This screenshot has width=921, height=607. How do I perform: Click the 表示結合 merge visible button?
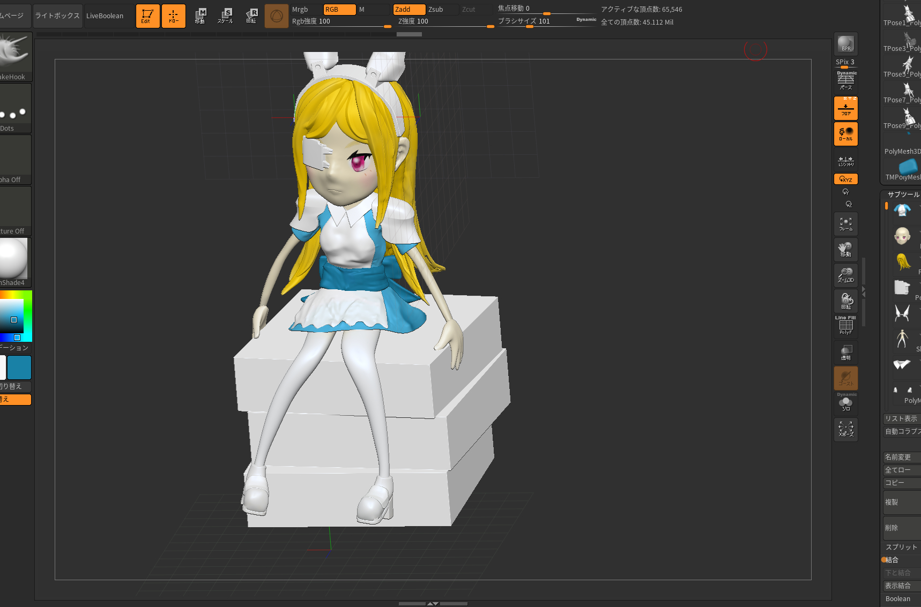point(902,586)
